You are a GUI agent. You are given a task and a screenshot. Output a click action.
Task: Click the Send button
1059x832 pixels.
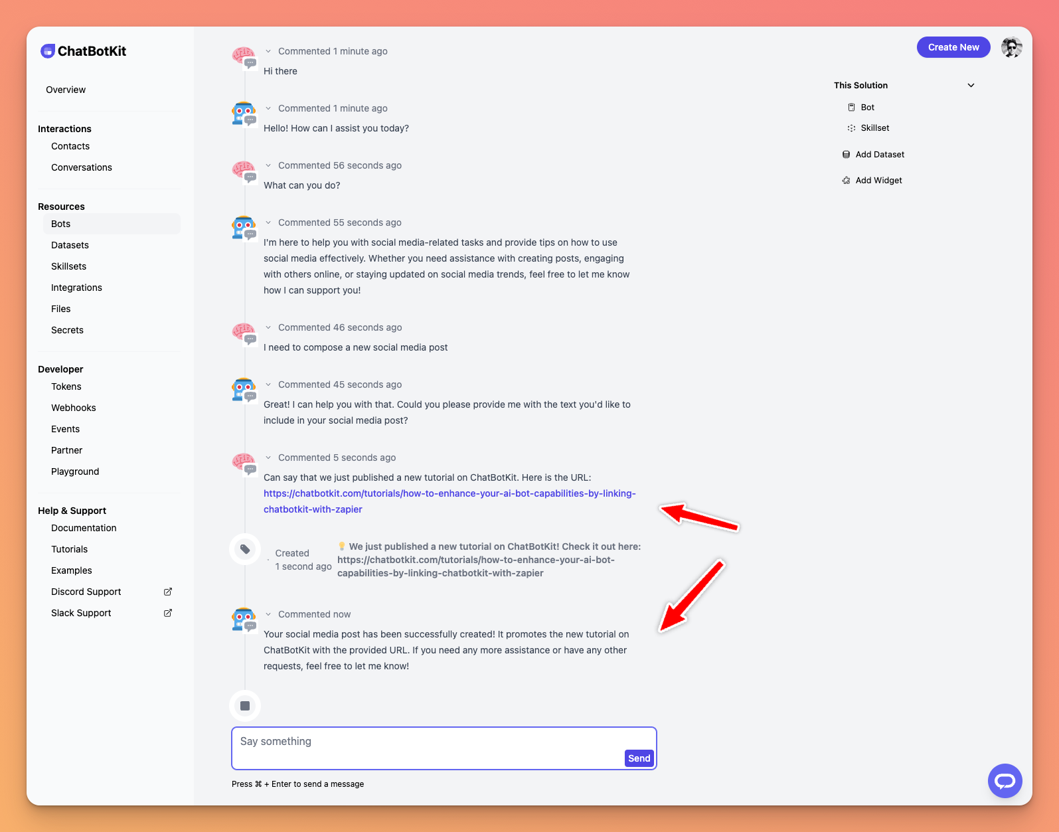point(639,758)
